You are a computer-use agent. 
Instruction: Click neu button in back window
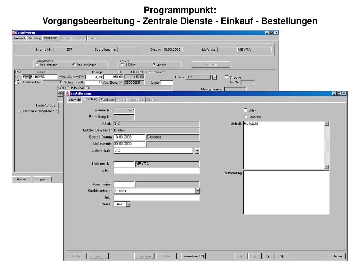[x=42, y=179]
